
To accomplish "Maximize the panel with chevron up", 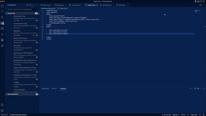I will click(201, 89).
